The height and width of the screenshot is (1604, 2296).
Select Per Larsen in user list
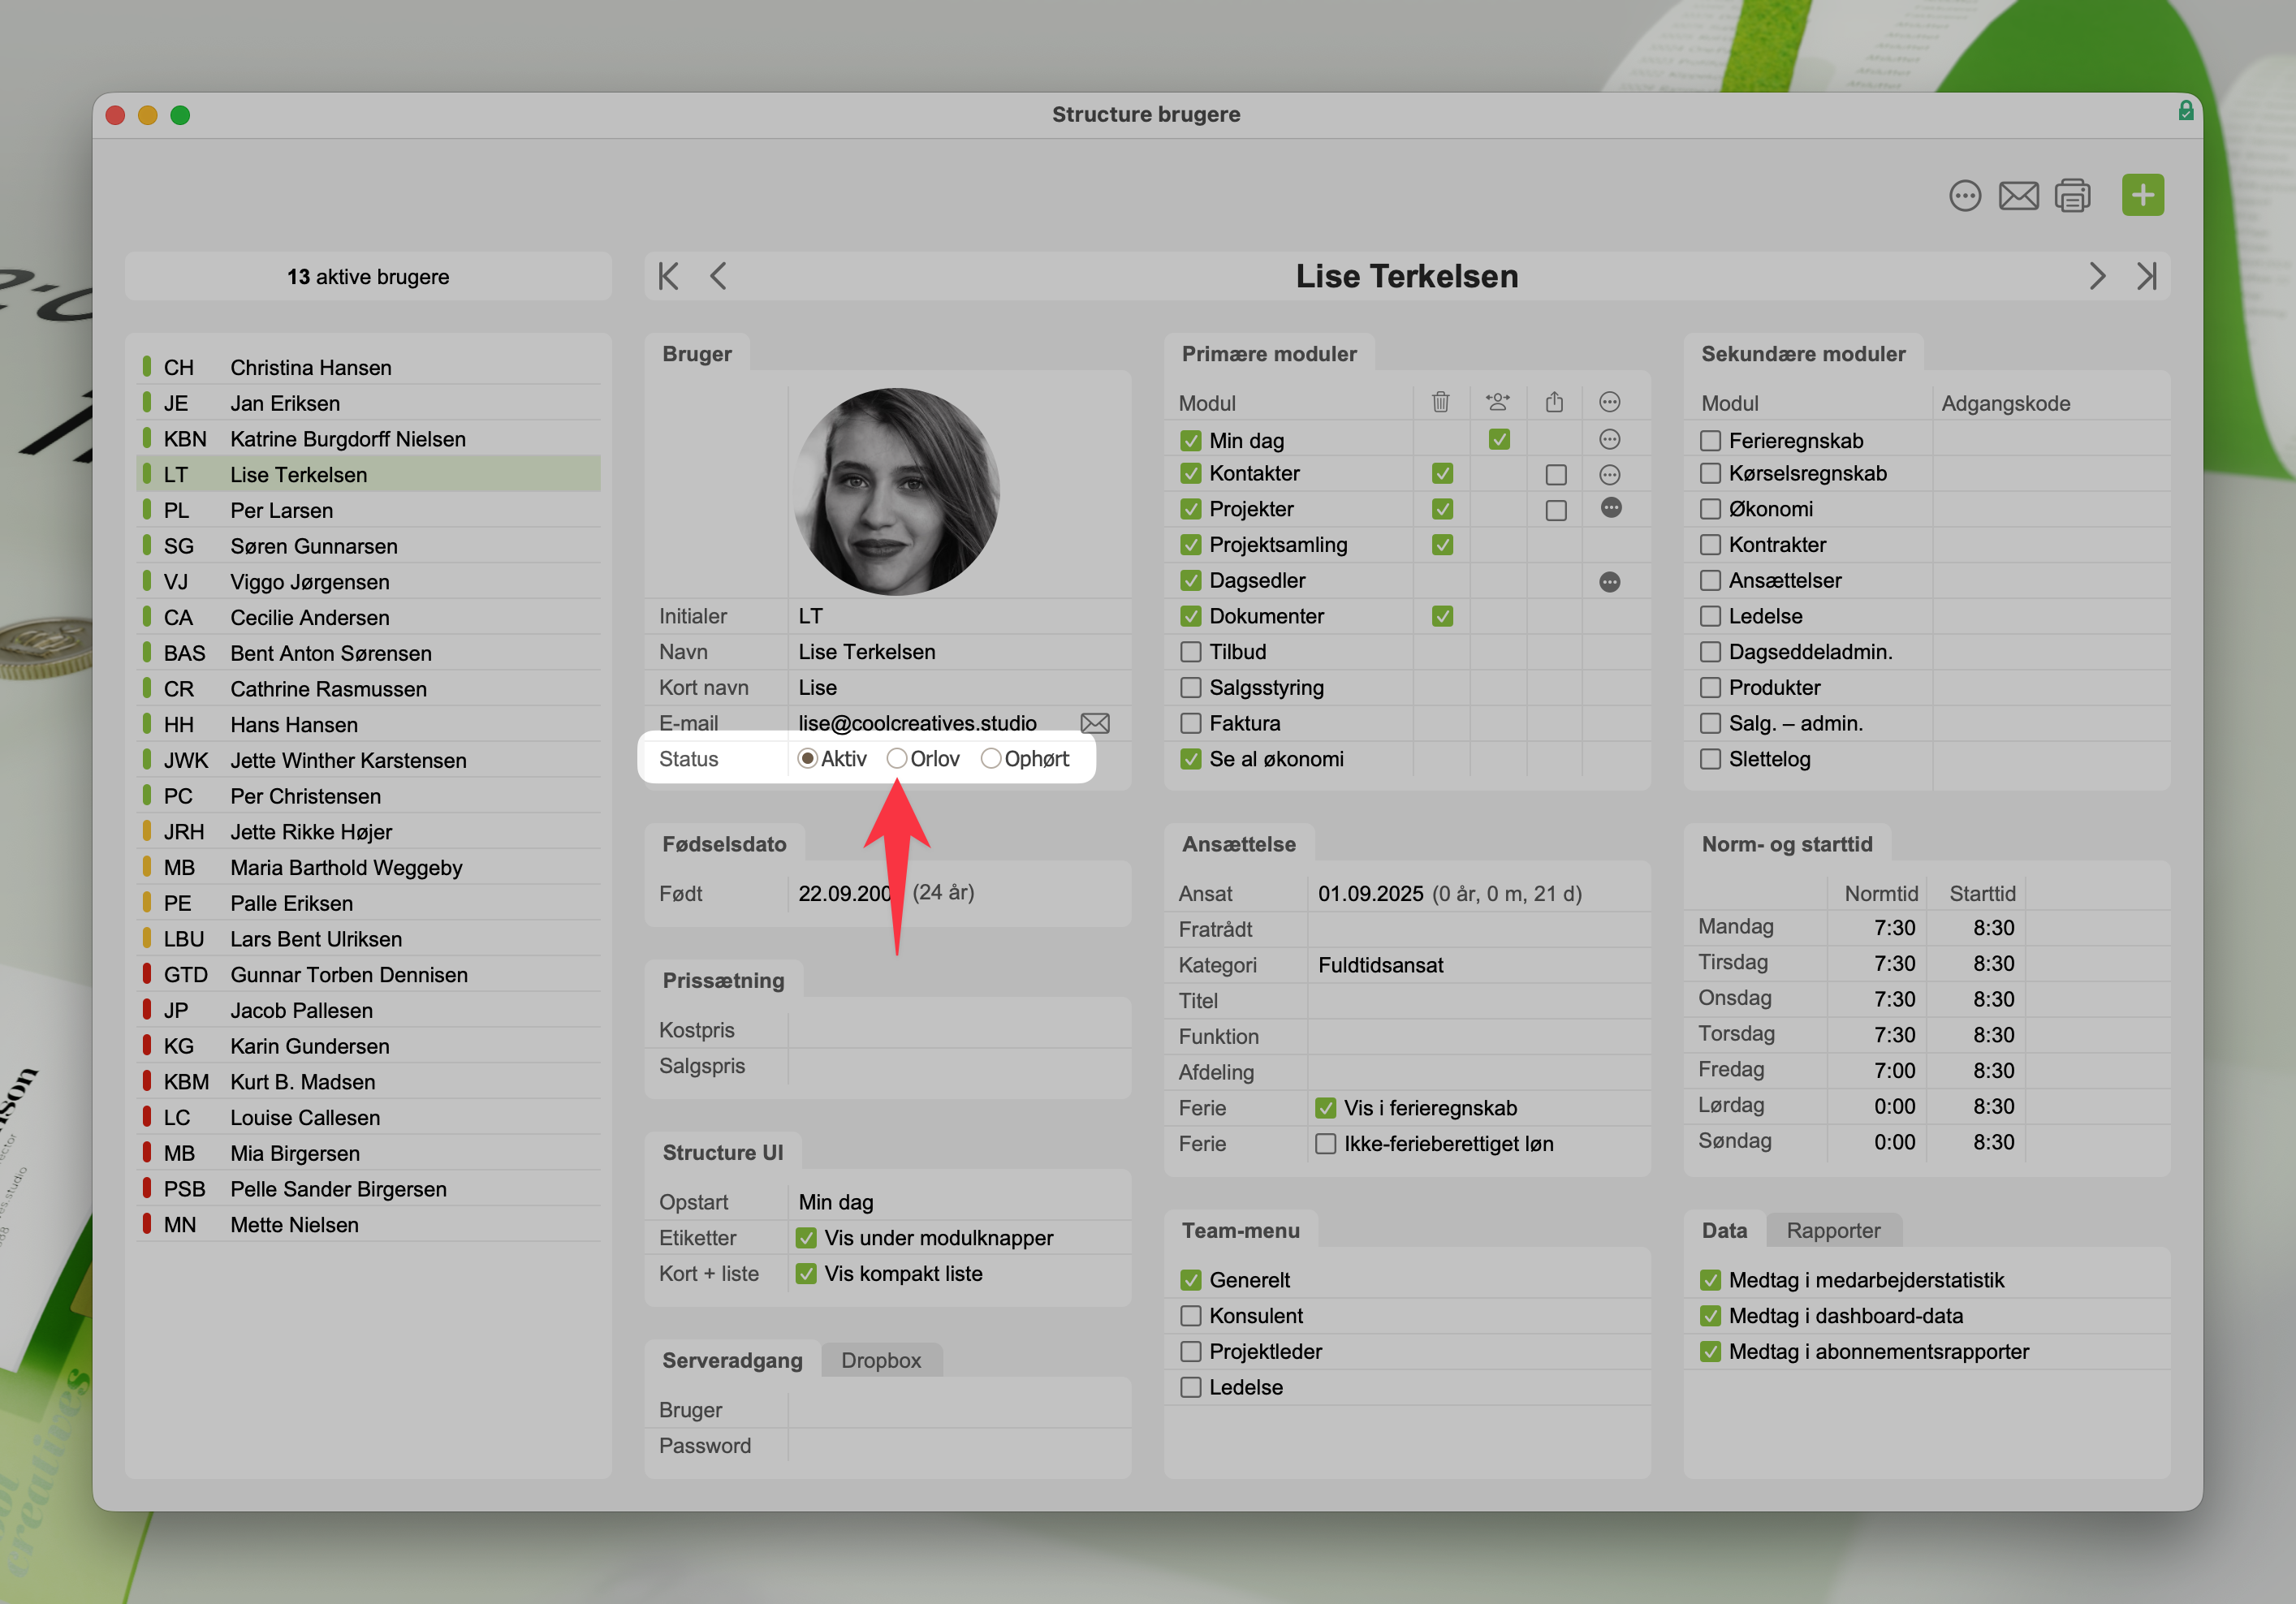coord(281,511)
